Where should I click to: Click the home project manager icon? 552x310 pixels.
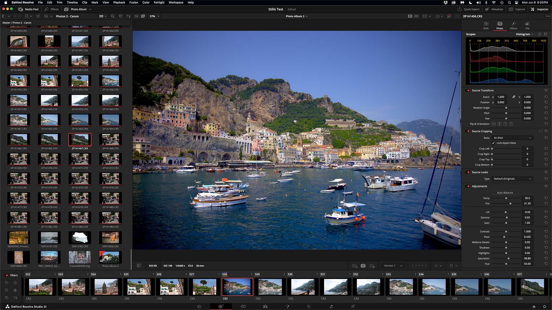534,307
